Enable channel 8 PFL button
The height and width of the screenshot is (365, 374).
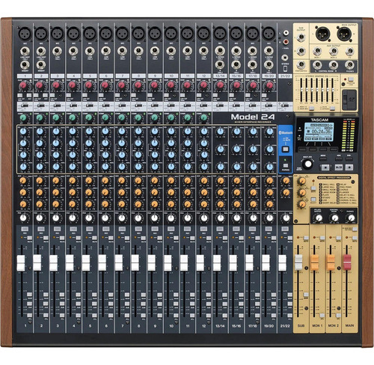[144, 316]
